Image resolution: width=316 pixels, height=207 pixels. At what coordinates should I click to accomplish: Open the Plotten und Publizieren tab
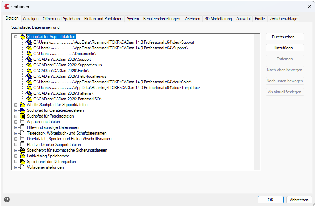[103, 19]
